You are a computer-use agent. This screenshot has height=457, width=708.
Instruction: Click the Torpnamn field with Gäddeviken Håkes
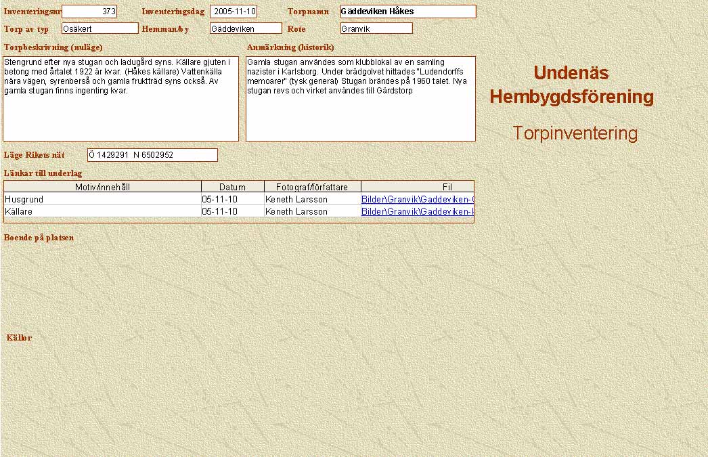408,12
